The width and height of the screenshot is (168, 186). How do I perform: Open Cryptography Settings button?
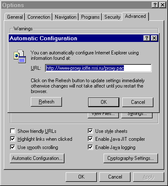click(x=131, y=158)
